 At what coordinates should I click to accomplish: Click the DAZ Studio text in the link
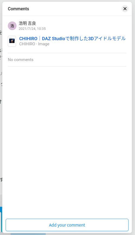54,39
